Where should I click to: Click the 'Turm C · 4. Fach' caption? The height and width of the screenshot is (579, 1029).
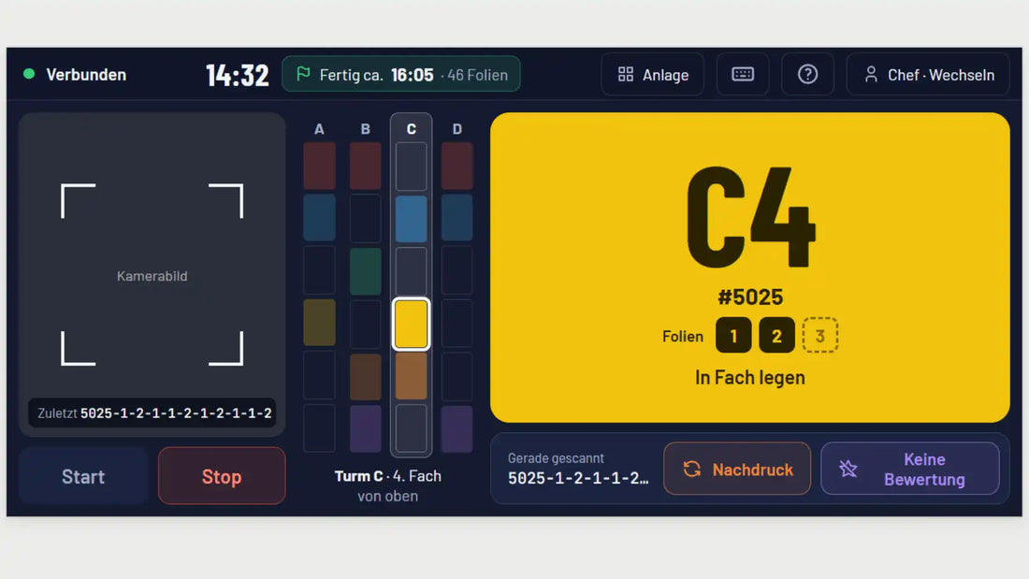(388, 476)
